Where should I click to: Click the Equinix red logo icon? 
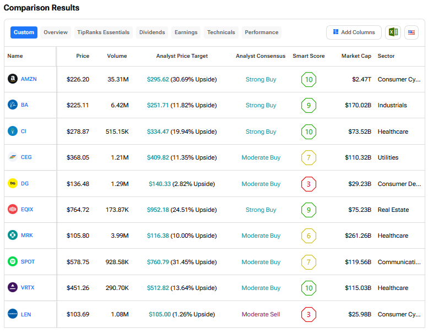click(13, 210)
